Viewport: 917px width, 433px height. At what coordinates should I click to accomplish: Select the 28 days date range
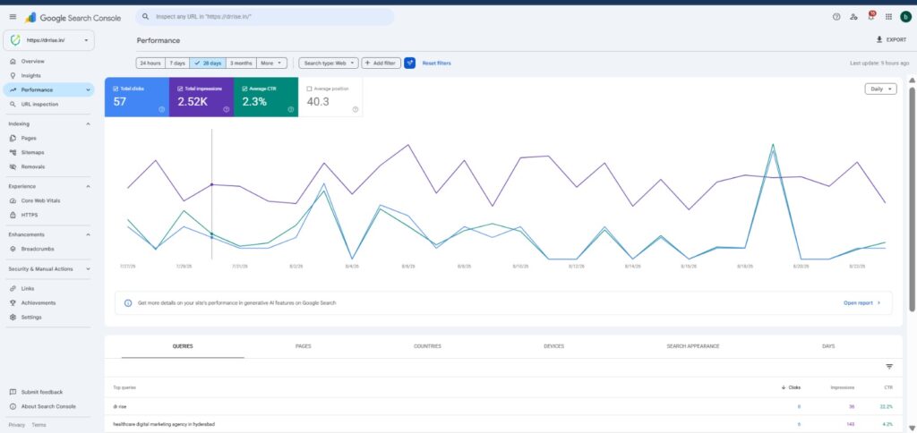click(x=208, y=64)
